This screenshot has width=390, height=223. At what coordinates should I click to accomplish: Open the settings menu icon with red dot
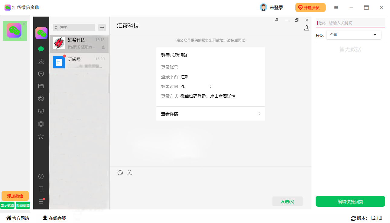(x=41, y=201)
